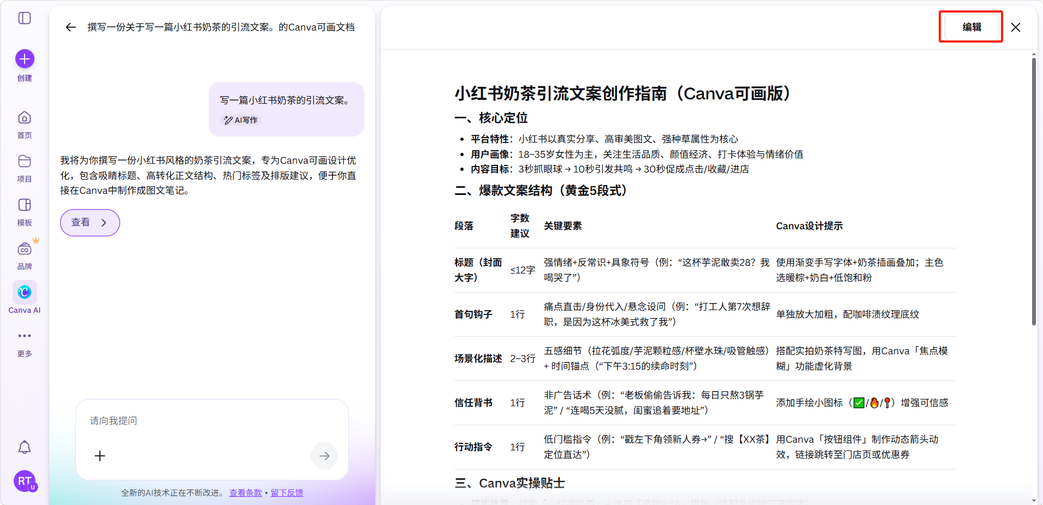Image resolution: width=1043 pixels, height=505 pixels.
Task: Click the purple Create plus button
Action: (25, 59)
